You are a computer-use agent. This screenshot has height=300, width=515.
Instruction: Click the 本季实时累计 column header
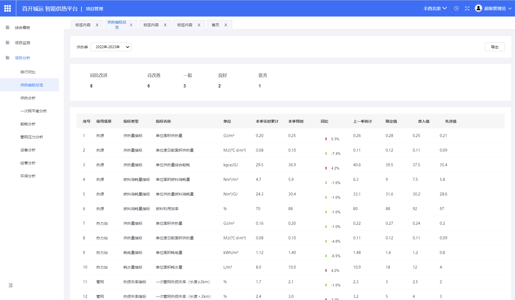(267, 121)
